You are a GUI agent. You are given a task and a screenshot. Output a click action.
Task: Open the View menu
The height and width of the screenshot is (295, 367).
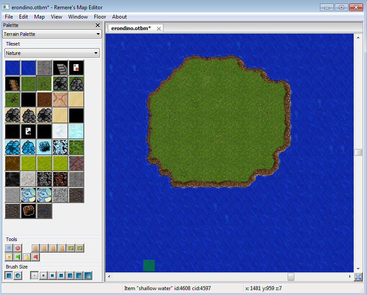click(56, 17)
